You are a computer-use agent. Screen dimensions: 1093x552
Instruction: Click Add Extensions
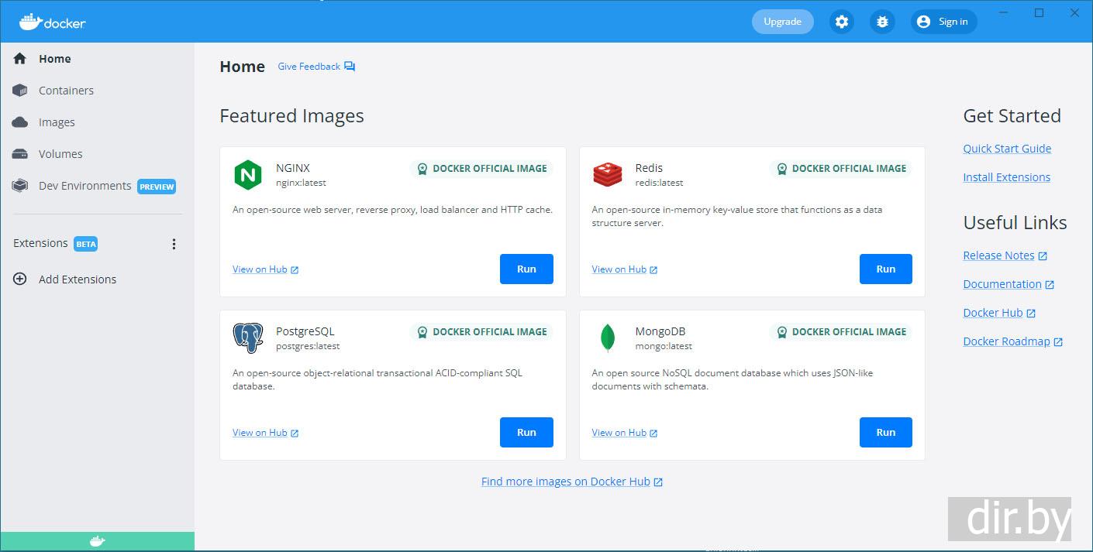coord(77,279)
